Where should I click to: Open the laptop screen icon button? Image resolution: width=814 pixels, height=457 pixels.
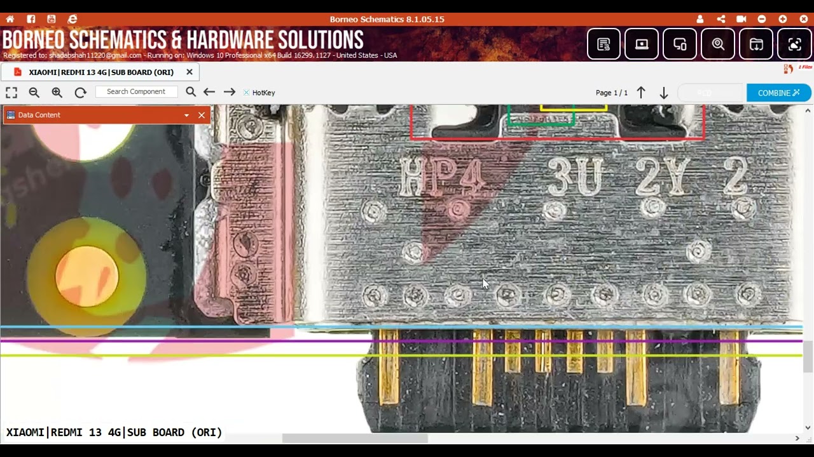coord(642,44)
